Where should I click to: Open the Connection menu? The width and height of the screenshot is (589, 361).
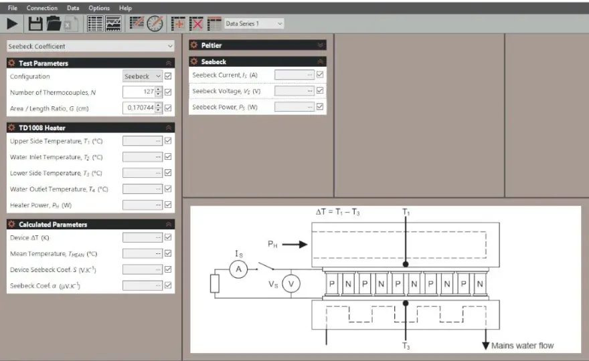click(41, 8)
